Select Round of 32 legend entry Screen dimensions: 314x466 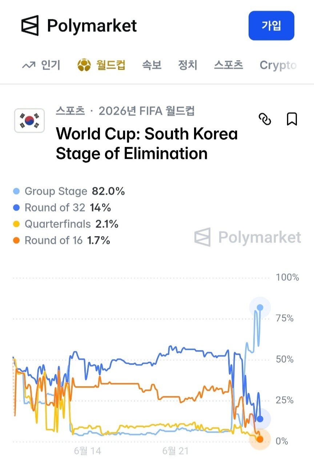click(62, 208)
